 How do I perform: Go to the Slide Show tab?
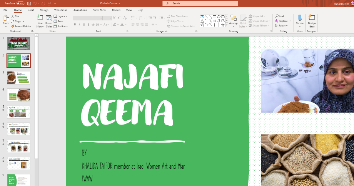(x=100, y=10)
